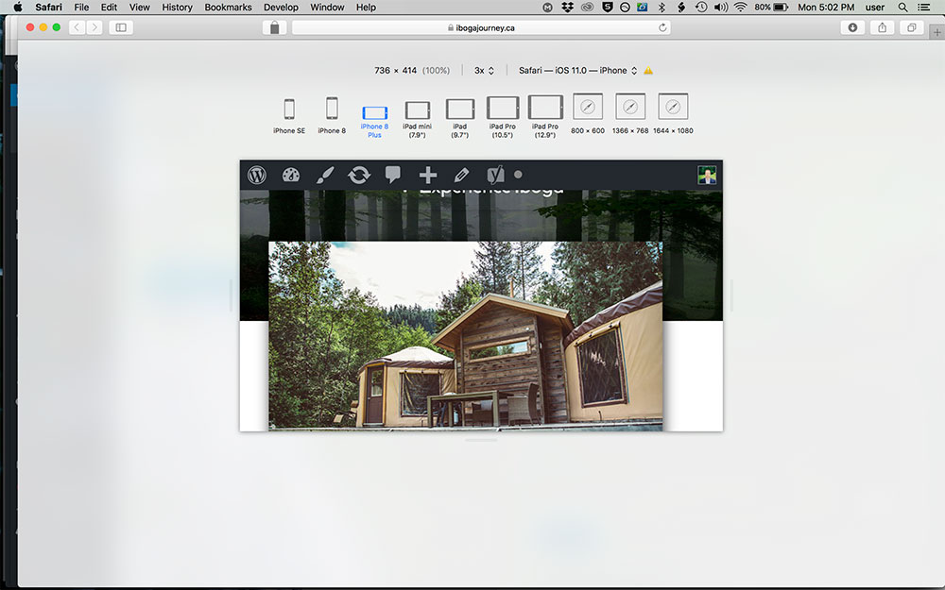Open the 3x pixel ratio dropdown

(x=485, y=71)
